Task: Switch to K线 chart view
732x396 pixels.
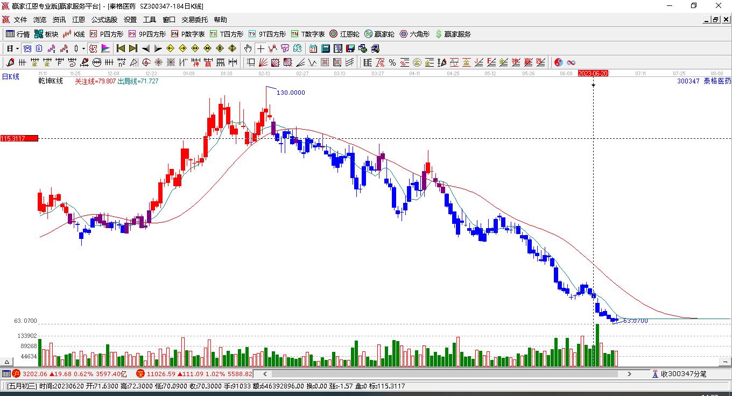Action: 74,34
